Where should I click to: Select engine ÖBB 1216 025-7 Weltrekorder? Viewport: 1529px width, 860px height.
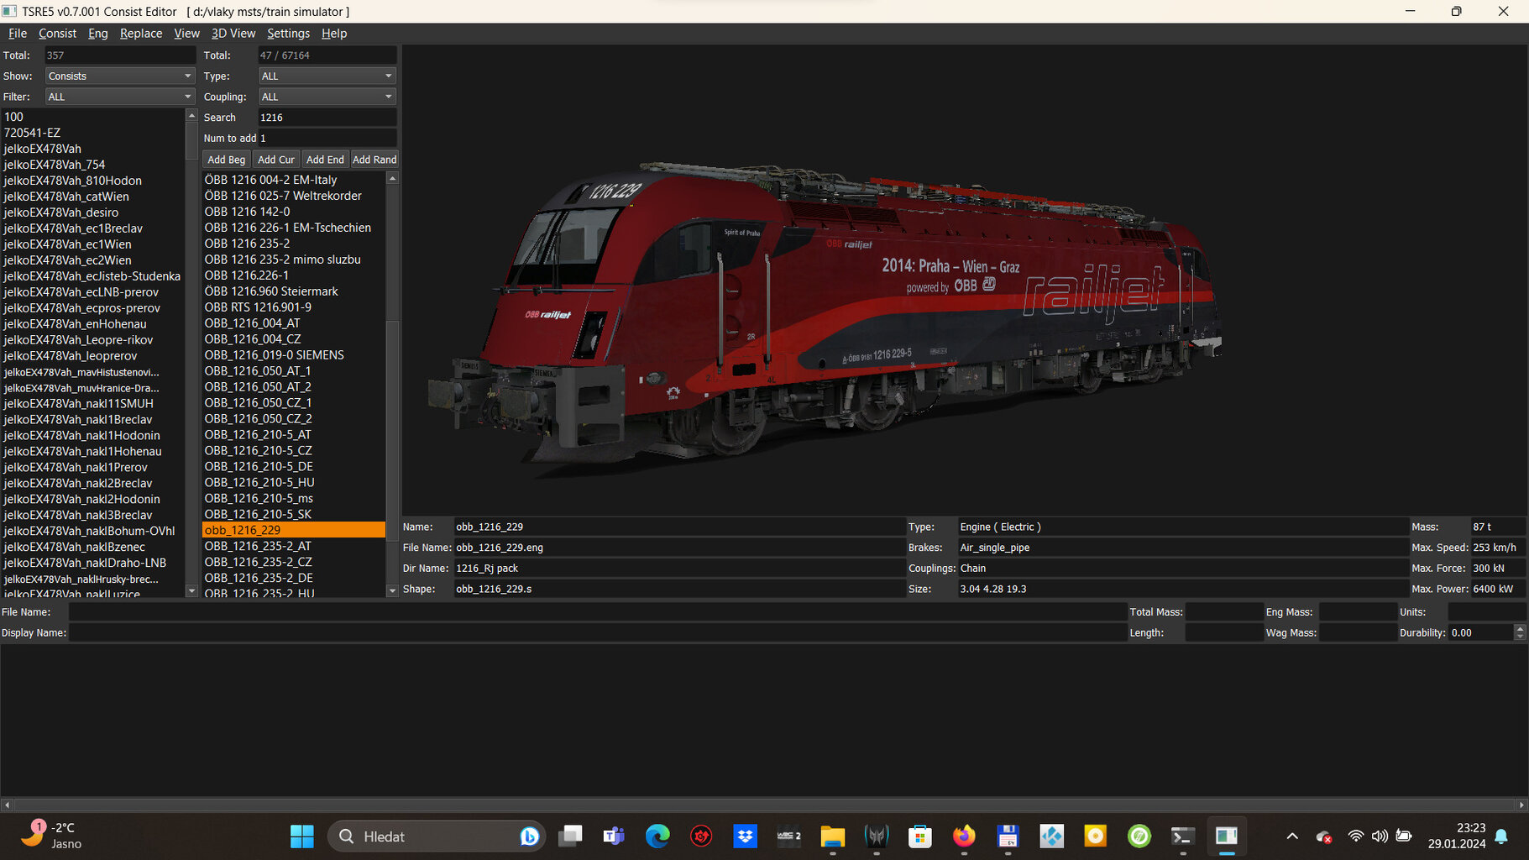point(294,196)
